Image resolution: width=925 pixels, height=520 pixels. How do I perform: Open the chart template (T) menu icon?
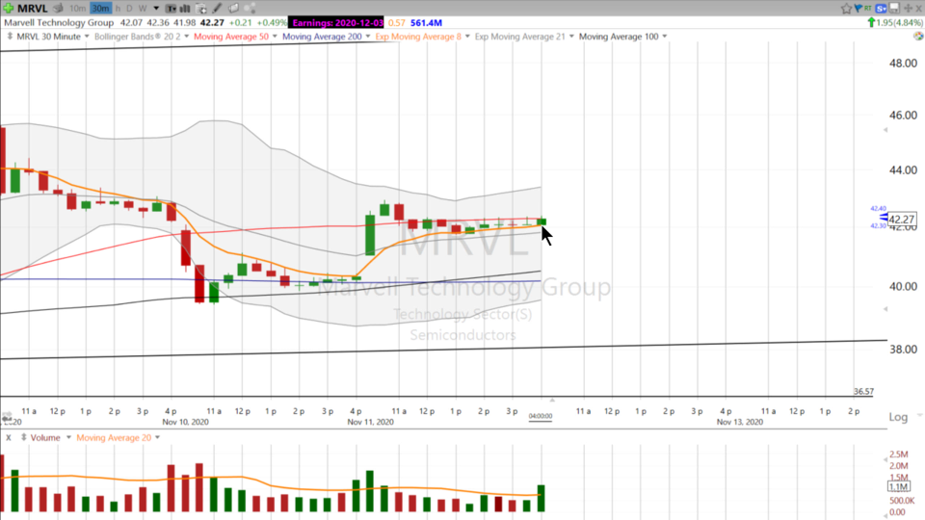(x=171, y=9)
